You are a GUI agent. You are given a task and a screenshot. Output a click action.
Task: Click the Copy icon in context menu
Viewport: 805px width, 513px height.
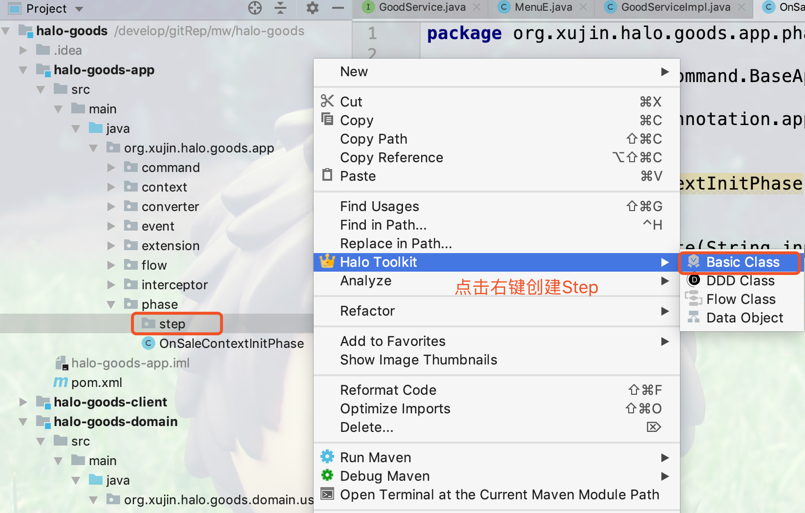click(x=327, y=119)
